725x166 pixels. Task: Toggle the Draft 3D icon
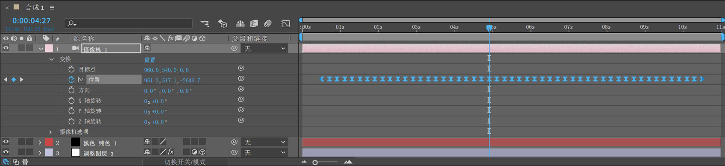point(223,23)
